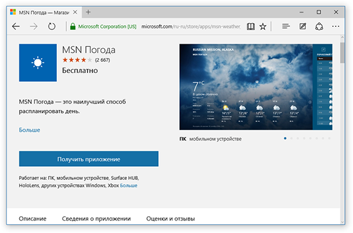353x233 pixels.
Task: Go back with the browser back arrow
Action: (x=16, y=27)
